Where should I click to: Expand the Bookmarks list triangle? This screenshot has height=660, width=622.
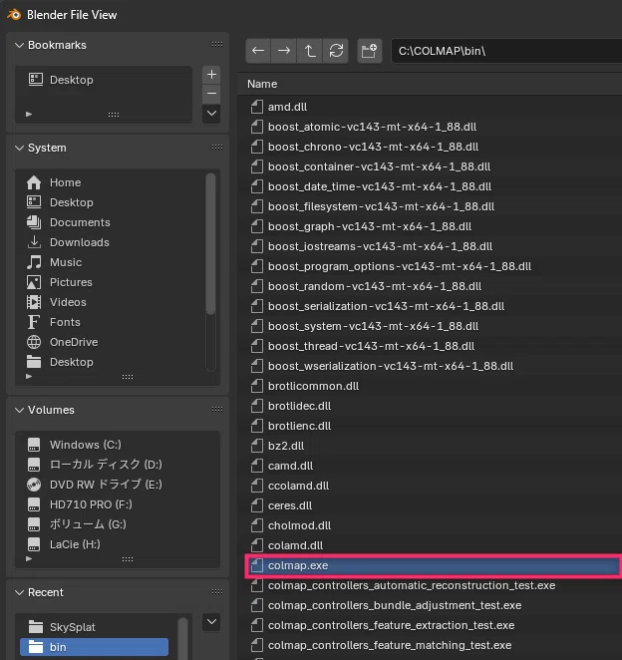pos(29,114)
